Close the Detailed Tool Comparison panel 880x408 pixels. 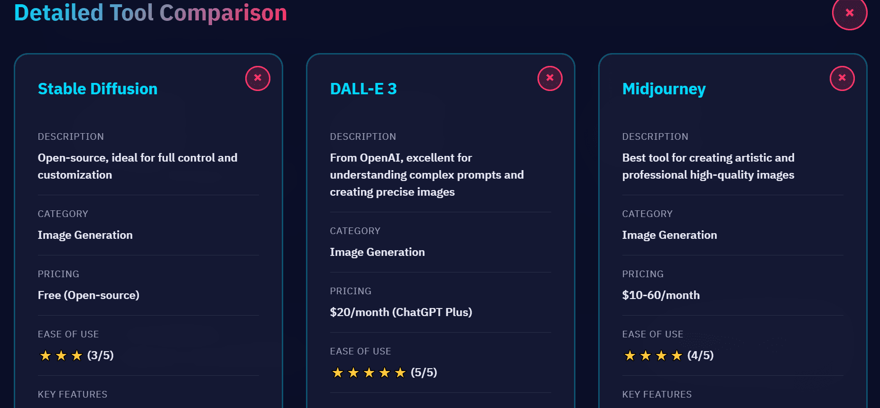pyautogui.click(x=849, y=13)
